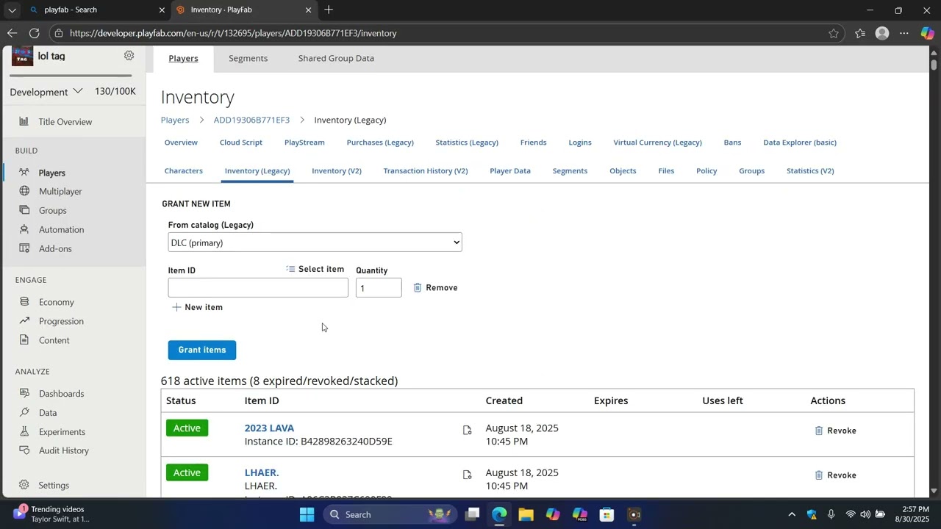
Task: Open the Statistics (V2) tab
Action: coord(810,170)
